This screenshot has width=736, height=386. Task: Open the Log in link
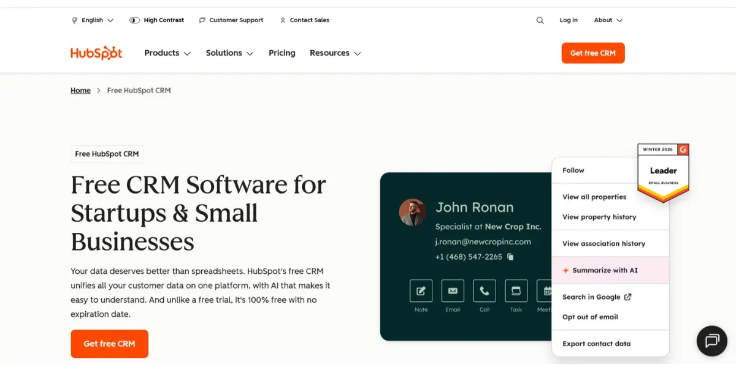pyautogui.click(x=569, y=20)
